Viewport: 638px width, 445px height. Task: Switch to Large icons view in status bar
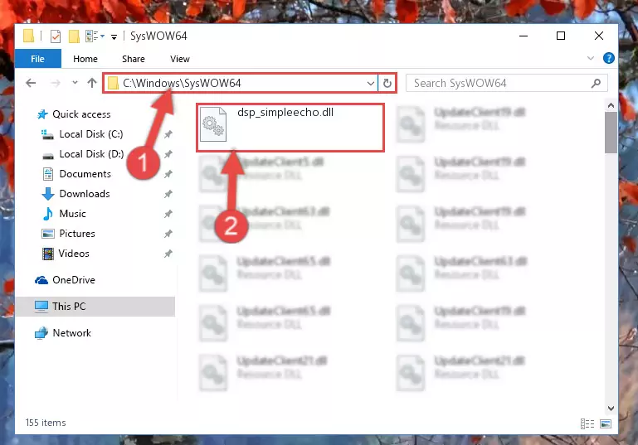pos(606,423)
